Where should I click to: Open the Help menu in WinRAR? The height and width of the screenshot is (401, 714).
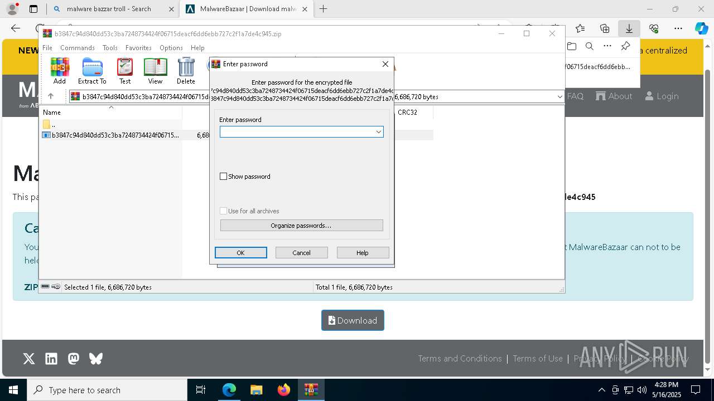197,48
